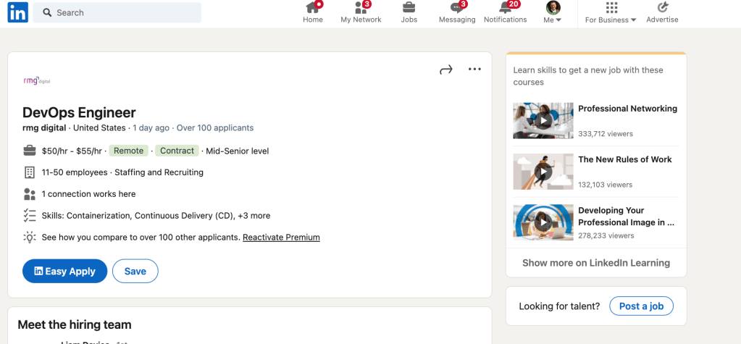Click the Remote workplace tag
This screenshot has width=741, height=344.
(x=128, y=151)
